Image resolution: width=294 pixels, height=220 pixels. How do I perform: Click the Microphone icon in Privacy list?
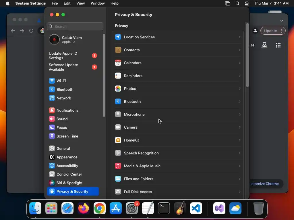pos(118,114)
